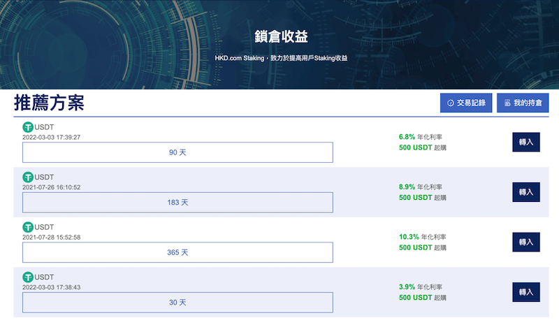The height and width of the screenshot is (320, 559).
Task: Click 轉入 for the 30 天 USDT plan
Action: pos(526,292)
